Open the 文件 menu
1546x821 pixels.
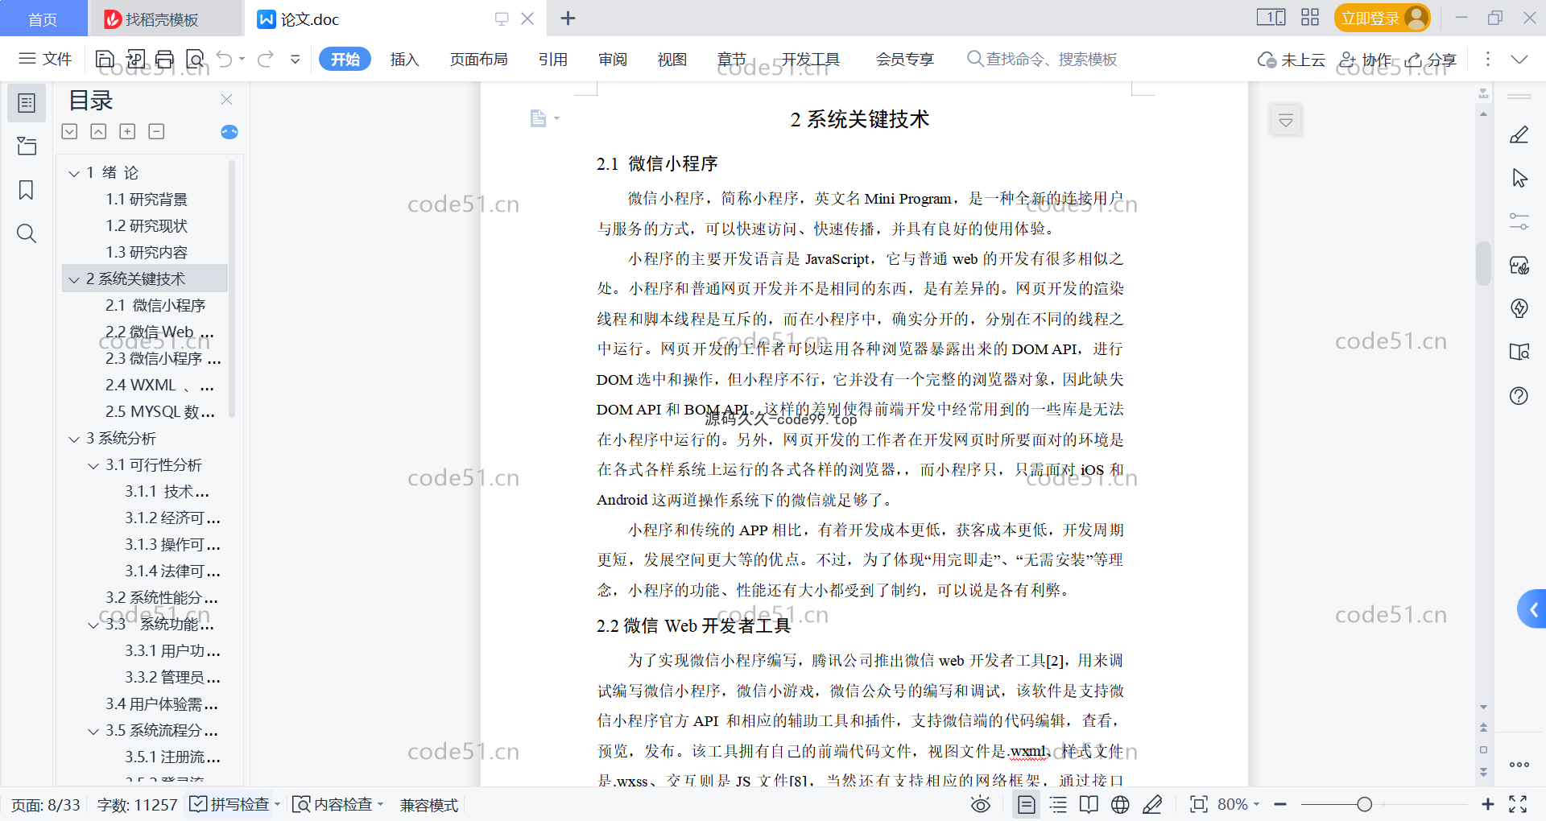click(45, 59)
